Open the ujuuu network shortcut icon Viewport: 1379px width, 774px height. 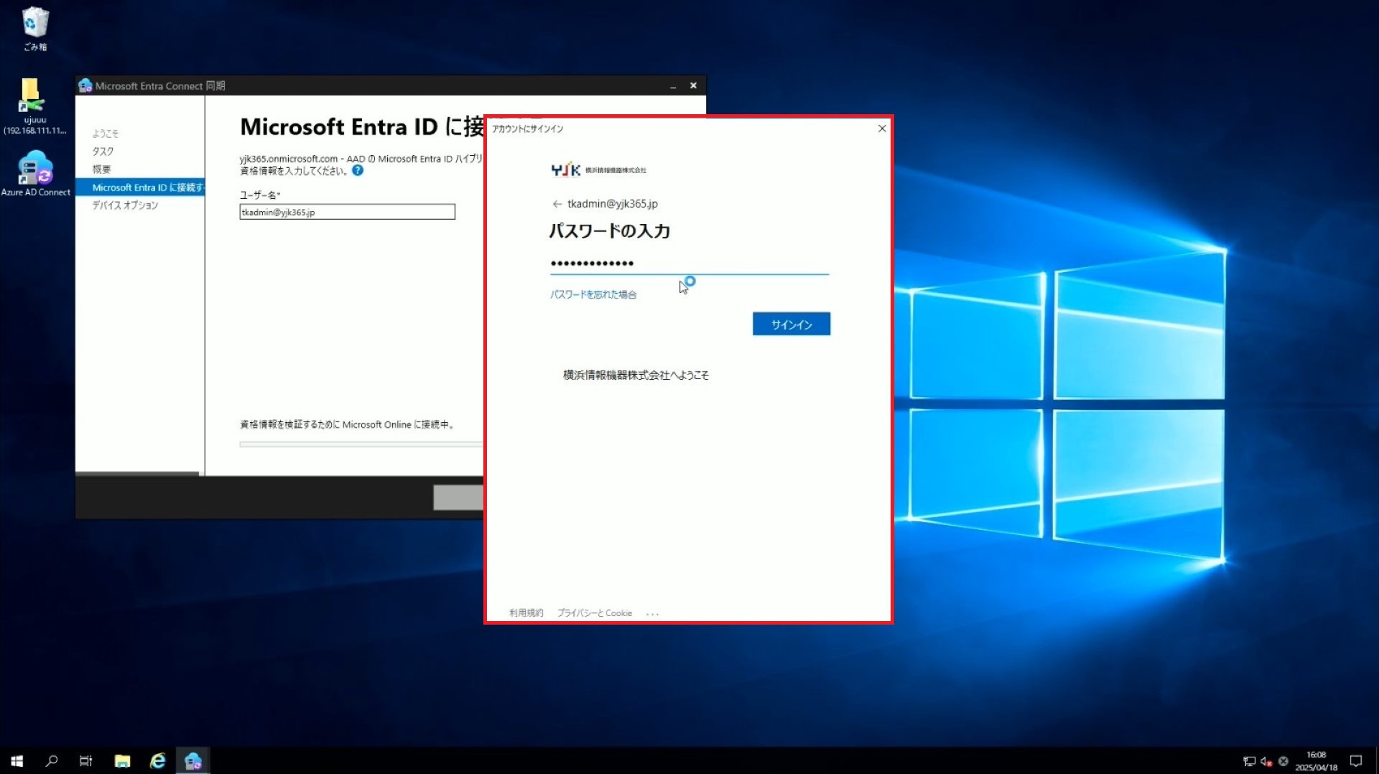click(x=34, y=106)
